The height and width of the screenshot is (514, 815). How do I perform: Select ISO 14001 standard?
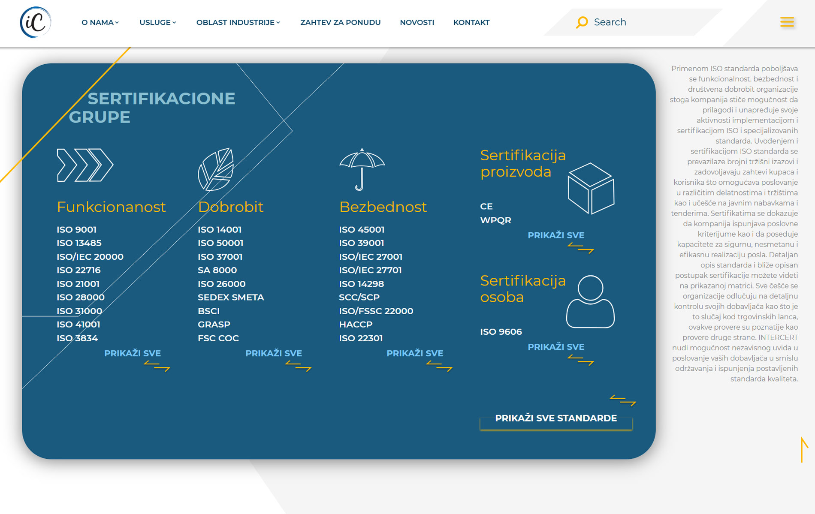[x=220, y=229]
